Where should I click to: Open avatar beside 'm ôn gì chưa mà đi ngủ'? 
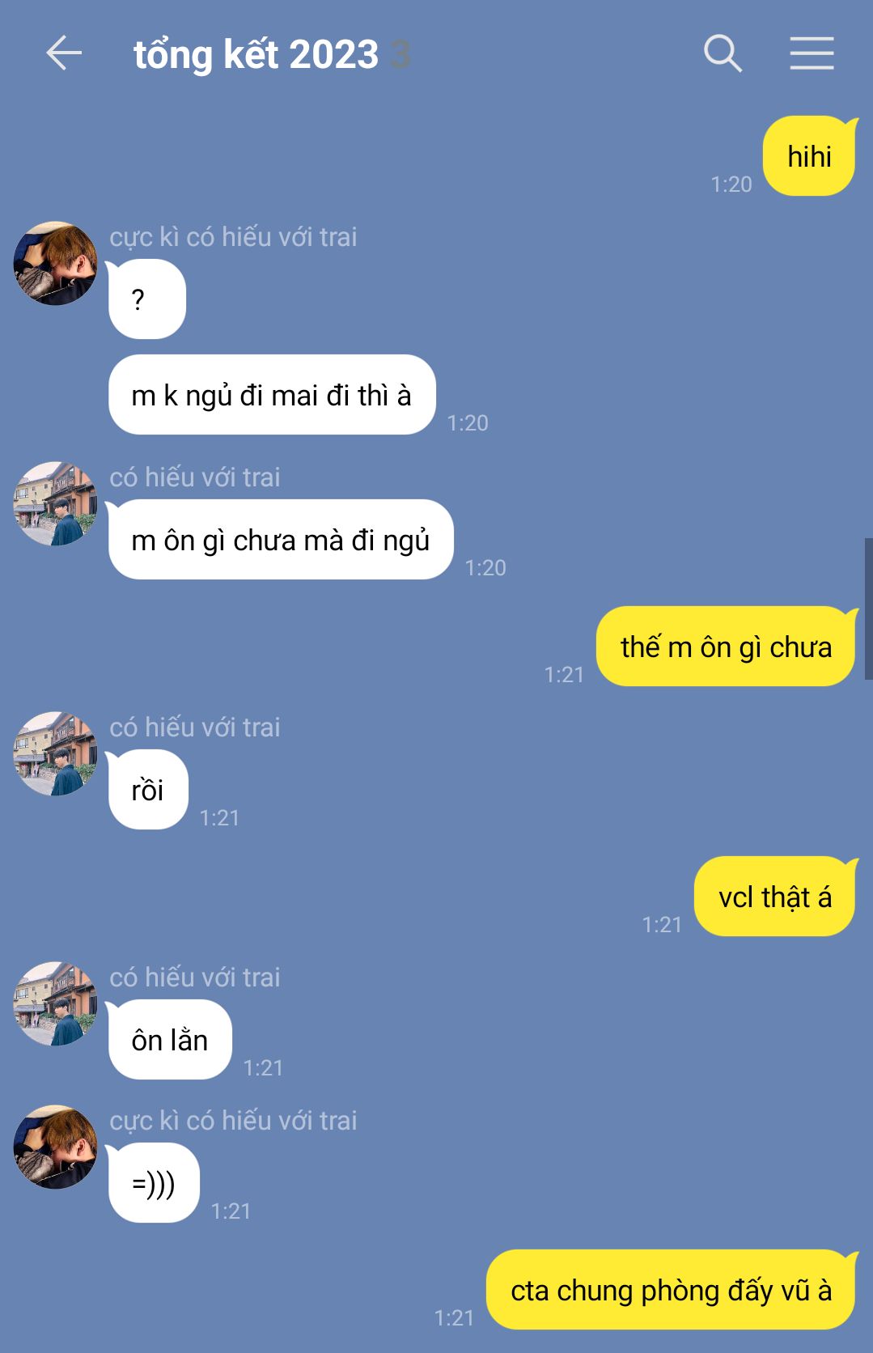55,503
